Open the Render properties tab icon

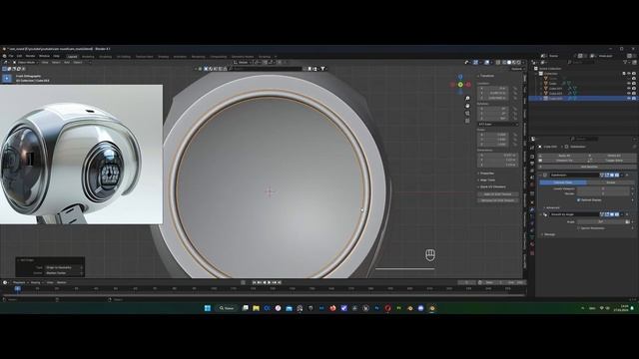point(532,157)
